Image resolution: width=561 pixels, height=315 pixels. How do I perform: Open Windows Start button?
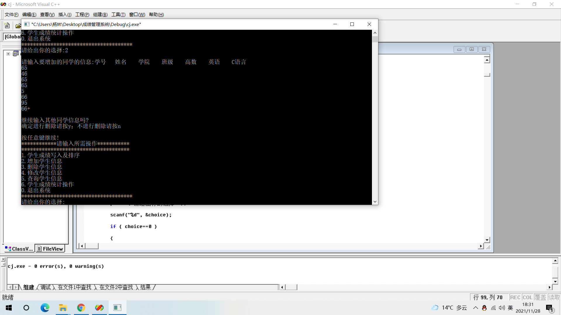click(x=8, y=308)
